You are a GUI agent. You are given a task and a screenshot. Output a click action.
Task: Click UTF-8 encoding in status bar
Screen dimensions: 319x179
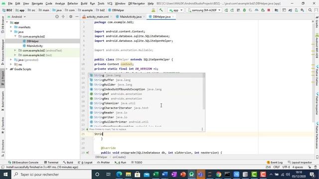[286, 167]
